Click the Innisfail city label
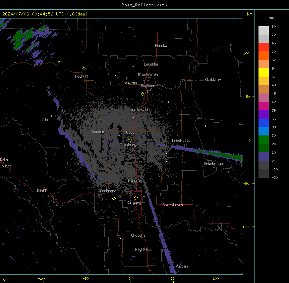Viewport: 289px width, 283px height. pos(139,110)
